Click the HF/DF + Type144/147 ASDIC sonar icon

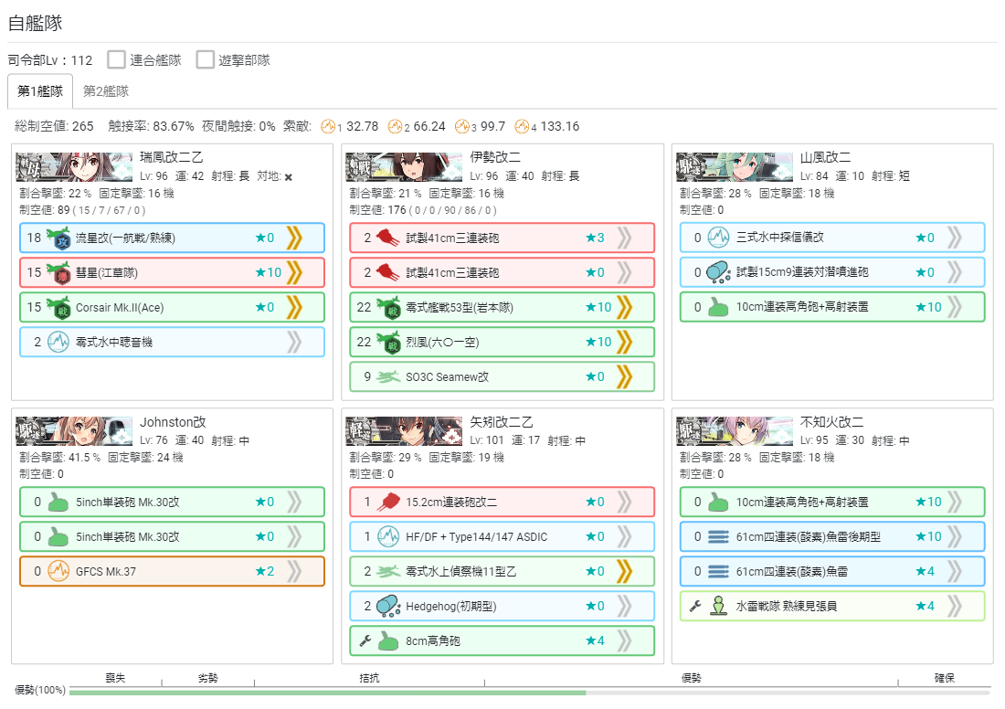[x=388, y=536]
